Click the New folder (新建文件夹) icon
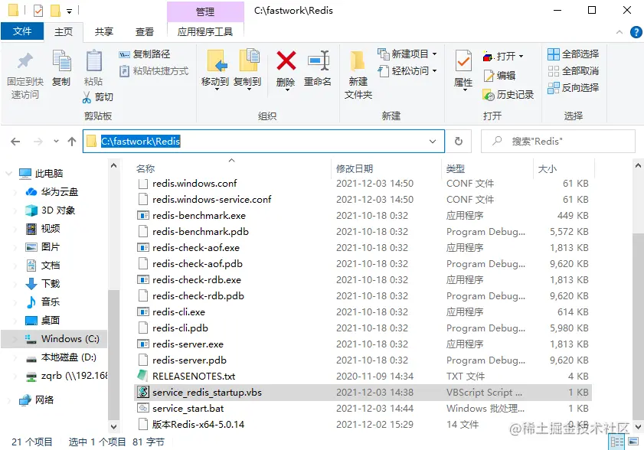This screenshot has width=644, height=450. pyautogui.click(x=358, y=60)
